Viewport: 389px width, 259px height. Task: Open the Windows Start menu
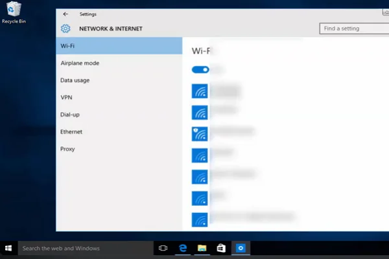(8, 248)
